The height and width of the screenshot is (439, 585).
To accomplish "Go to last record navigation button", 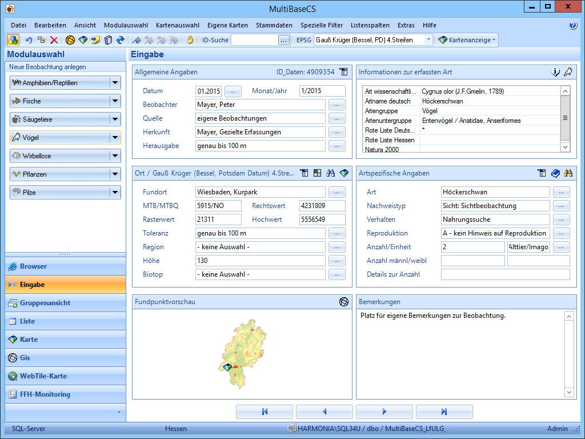I will point(444,412).
